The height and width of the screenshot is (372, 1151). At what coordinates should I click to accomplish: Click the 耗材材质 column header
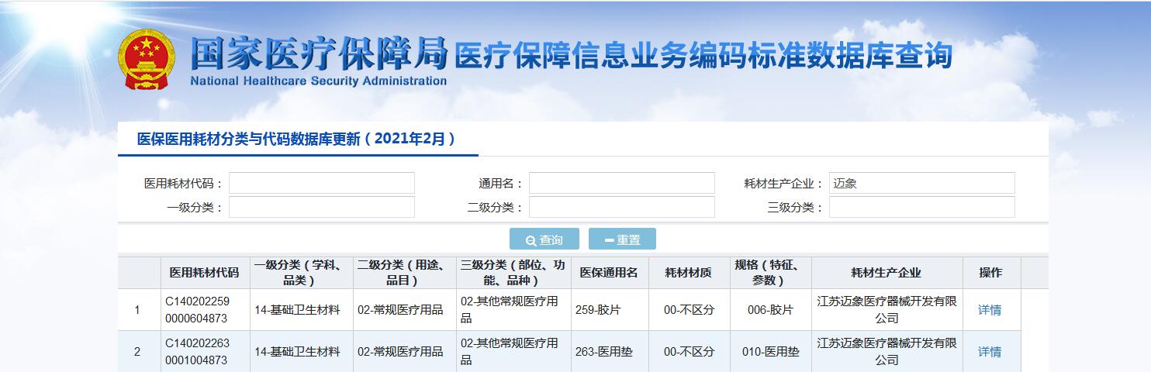(x=689, y=273)
